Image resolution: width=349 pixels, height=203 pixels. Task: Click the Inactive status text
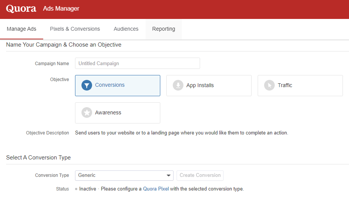tap(88, 189)
